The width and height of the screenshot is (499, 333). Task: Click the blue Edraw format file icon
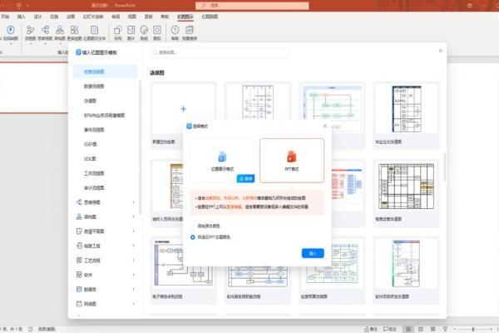pyautogui.click(x=222, y=157)
